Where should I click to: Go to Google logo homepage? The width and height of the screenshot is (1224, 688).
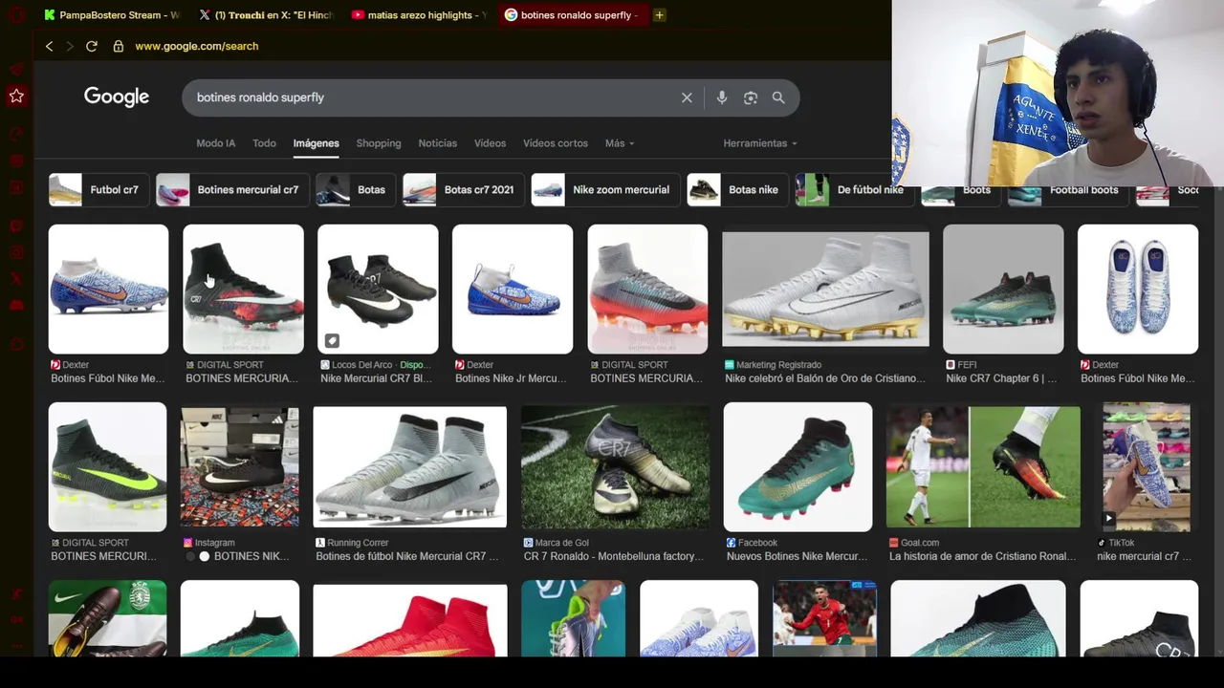117,97
